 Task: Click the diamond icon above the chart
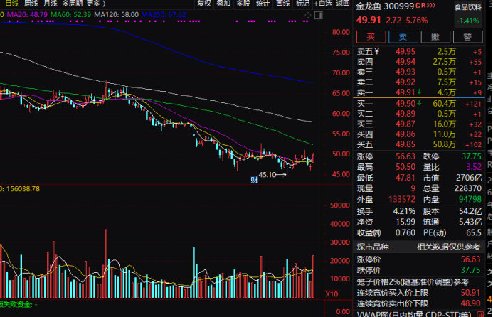click(x=308, y=15)
